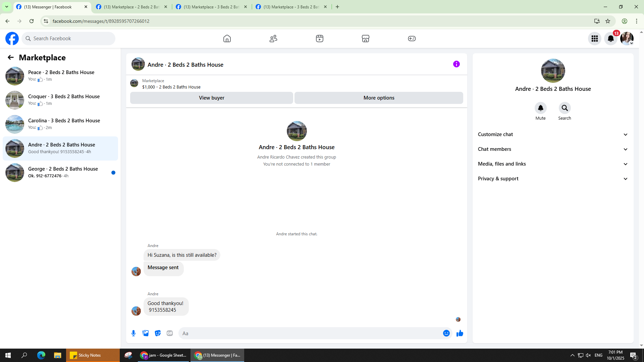Click the More options button
This screenshot has height=362, width=644.
(x=379, y=98)
